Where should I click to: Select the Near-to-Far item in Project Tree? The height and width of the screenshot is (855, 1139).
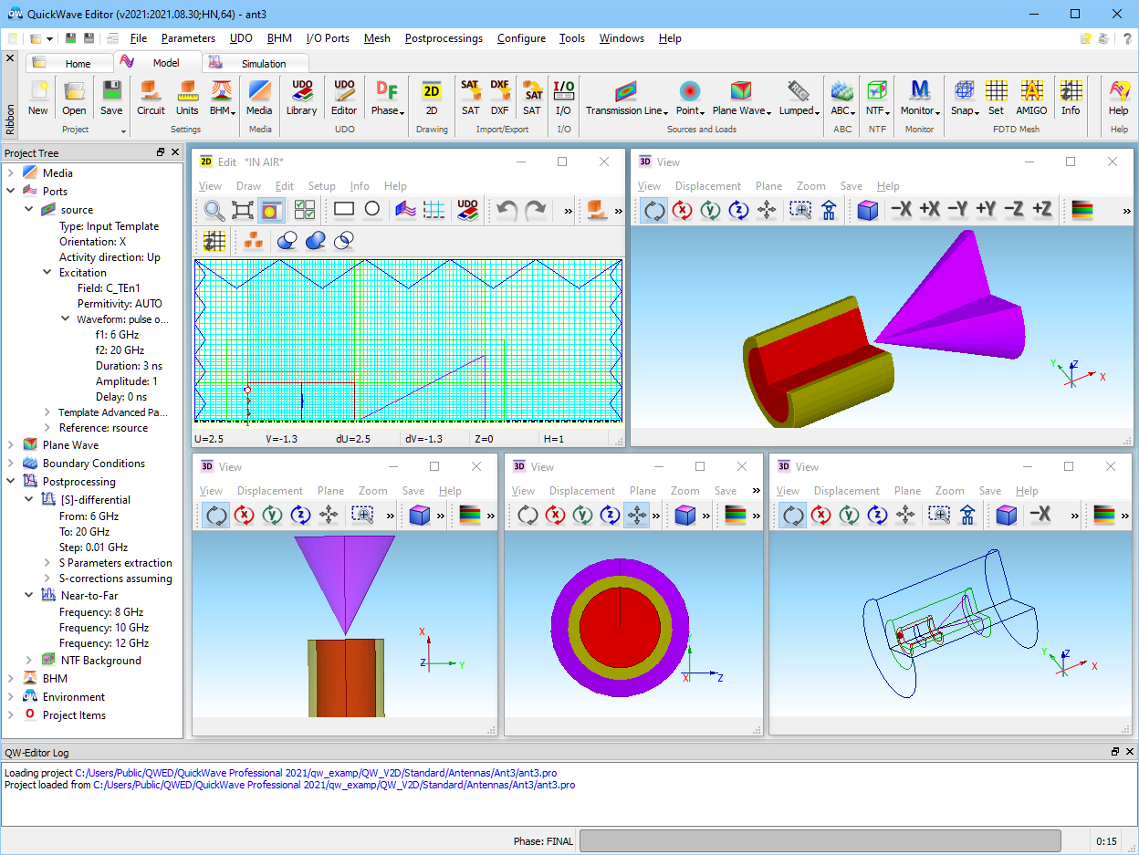pos(89,596)
